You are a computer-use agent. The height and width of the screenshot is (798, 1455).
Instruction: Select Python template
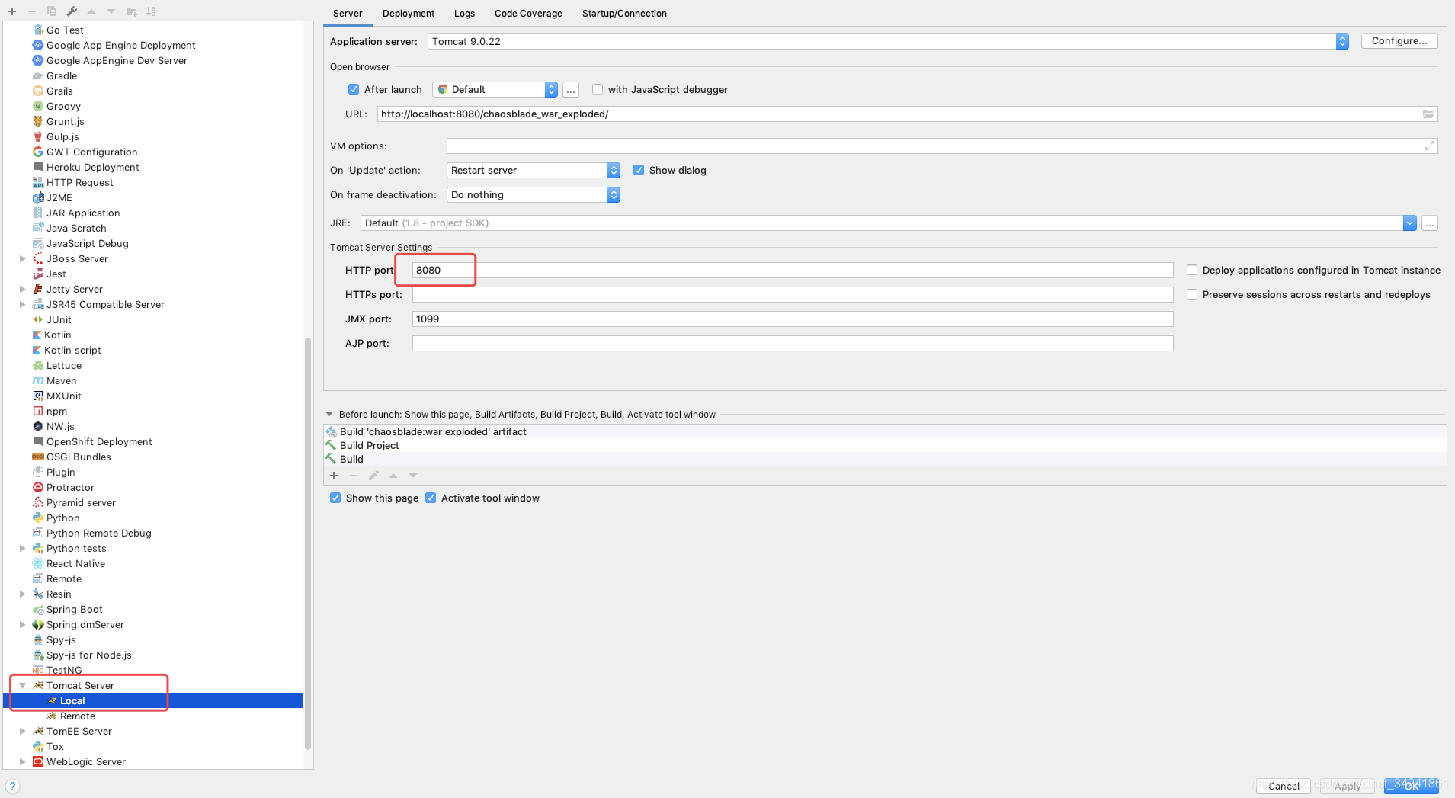point(62,518)
